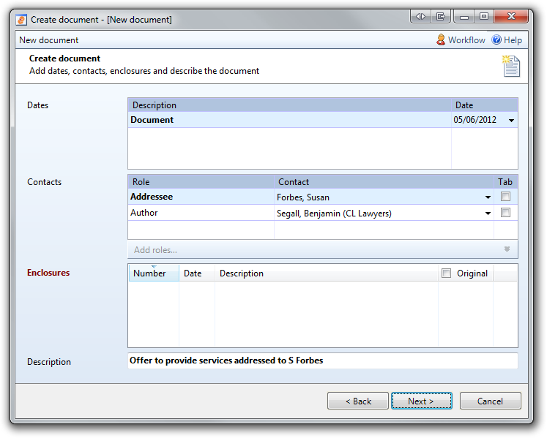
Task: Open the Document date dropdown arrow
Action: point(511,120)
